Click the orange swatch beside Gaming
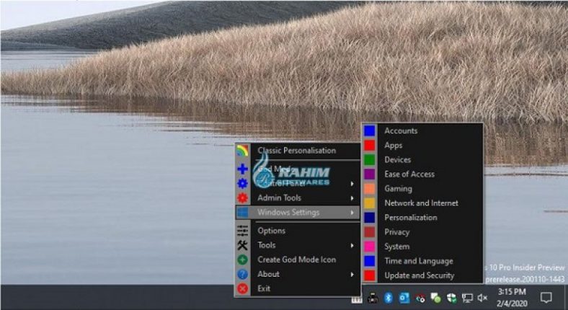This screenshot has width=568, height=310. click(x=370, y=189)
